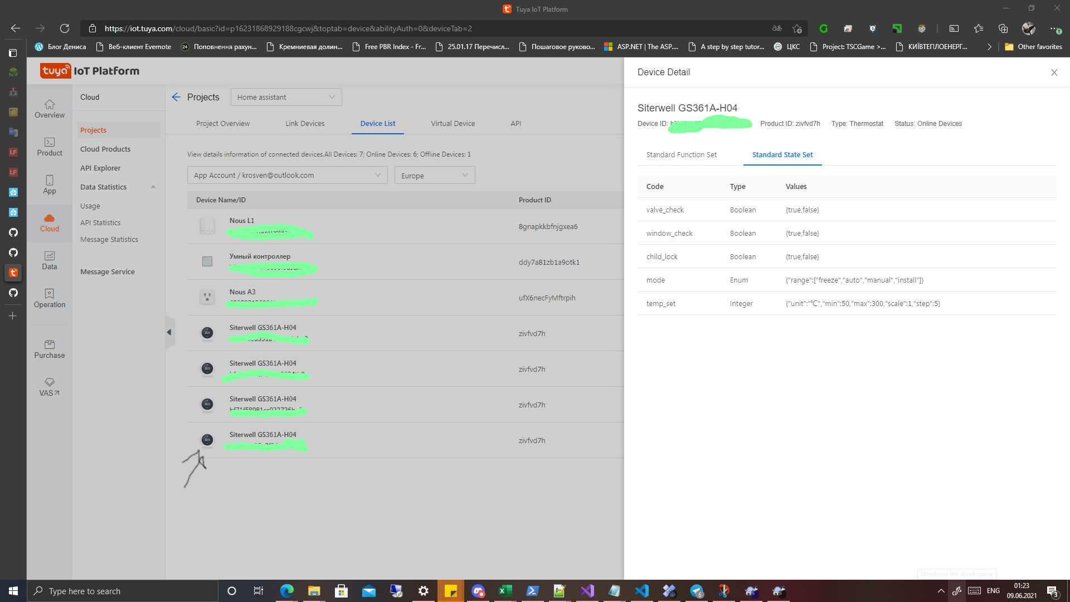Screen dimensions: 1070x602
Task: Open the Purchase section in the sidebar
Action: point(49,348)
